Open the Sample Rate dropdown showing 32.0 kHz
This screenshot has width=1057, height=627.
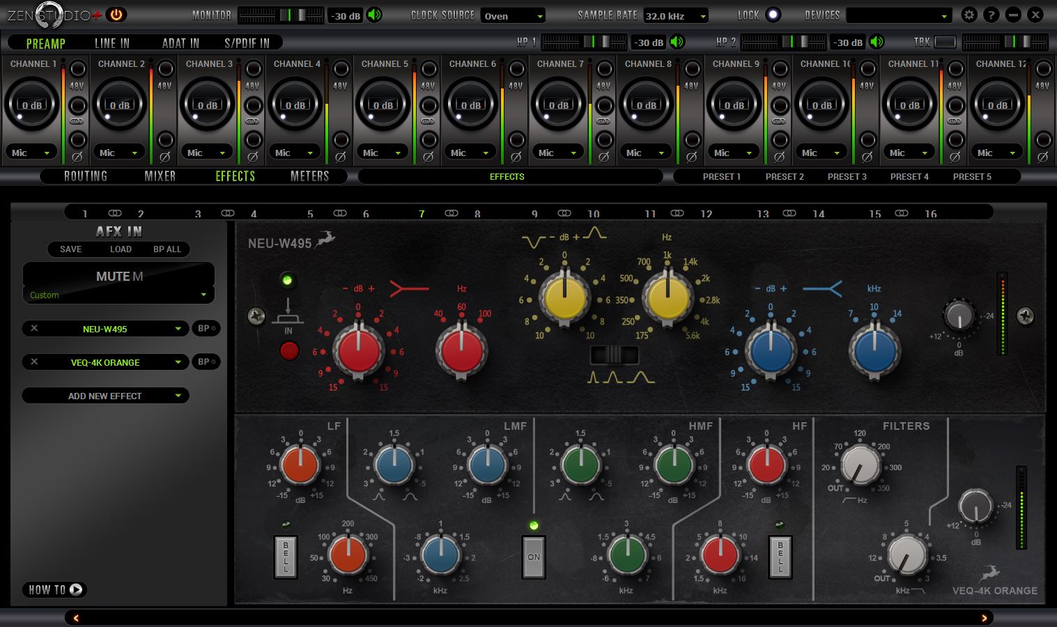pos(676,15)
